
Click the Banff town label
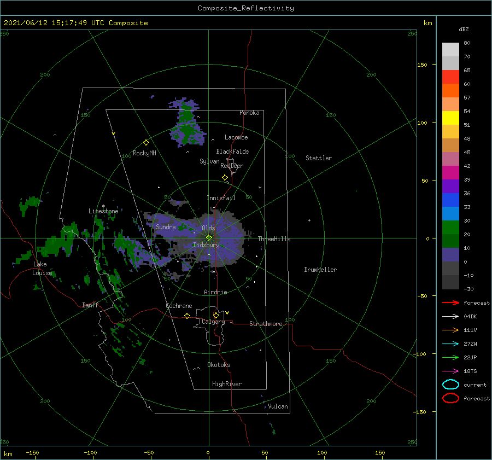click(90, 305)
